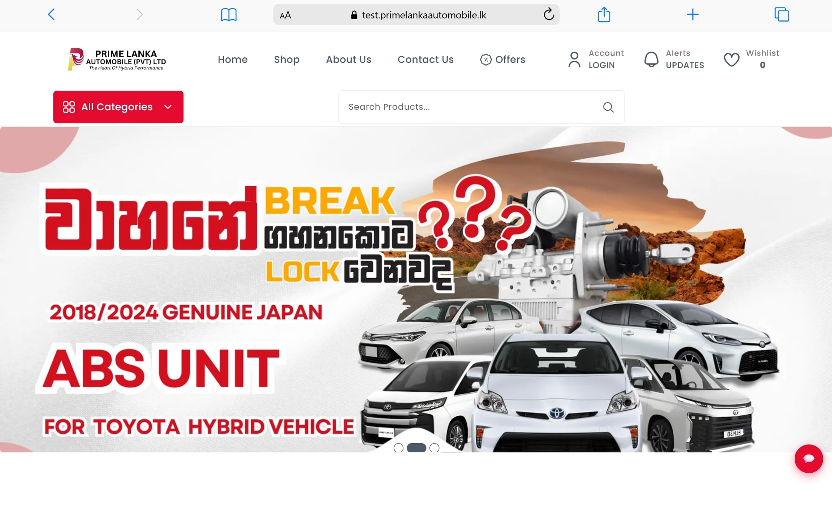
Task: Select the address bar URL text
Action: (424, 15)
